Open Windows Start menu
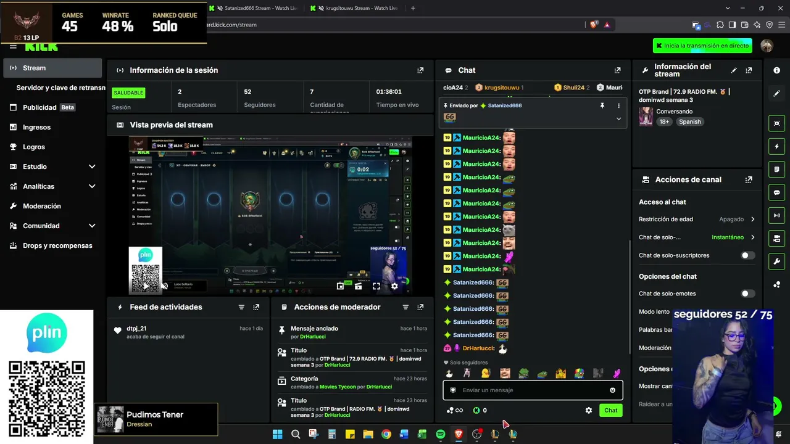 point(278,434)
